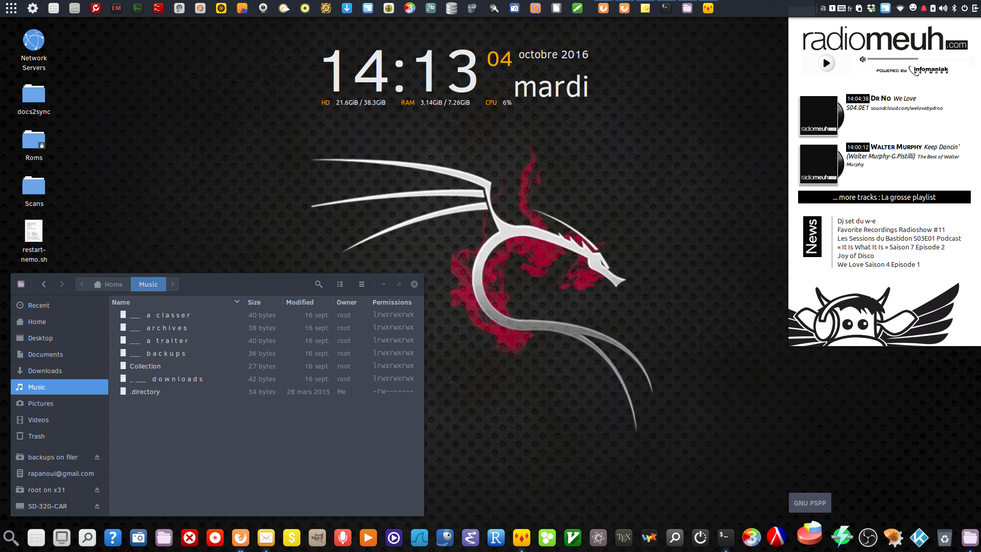Open rapanoui@gmail.com sidebar entry
This screenshot has height=552, width=981.
coord(59,473)
